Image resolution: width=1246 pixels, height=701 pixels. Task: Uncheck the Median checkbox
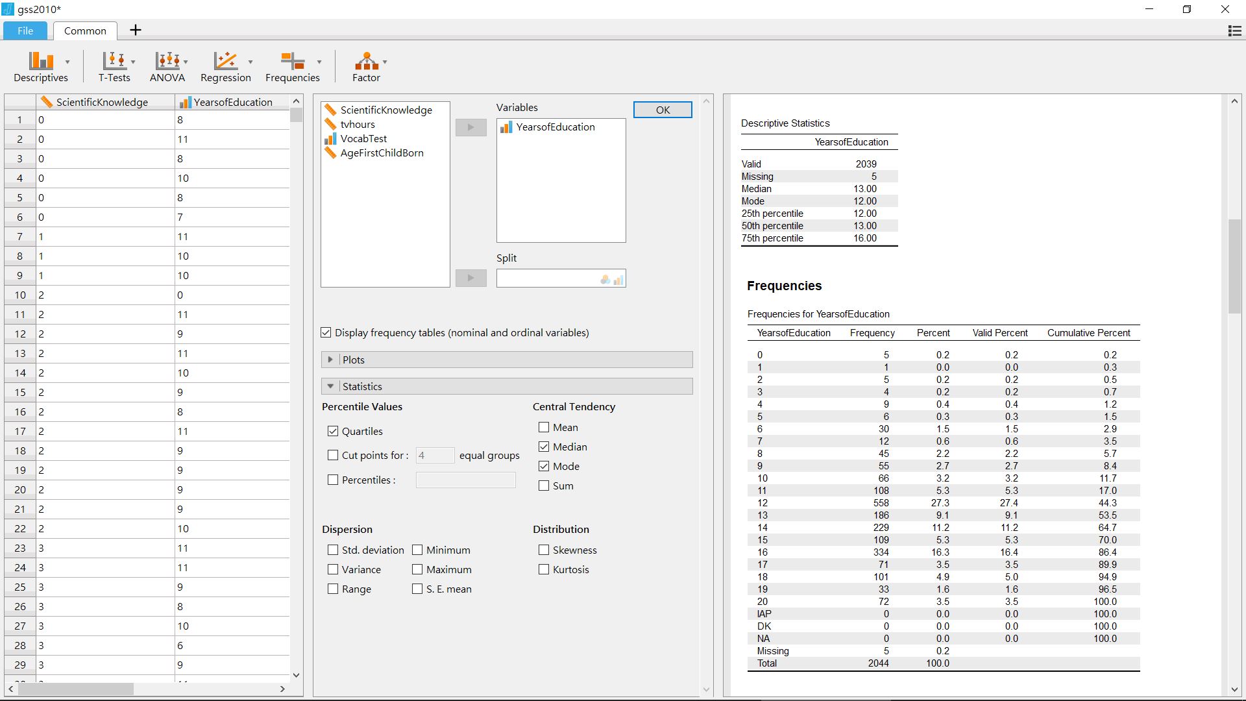[544, 447]
